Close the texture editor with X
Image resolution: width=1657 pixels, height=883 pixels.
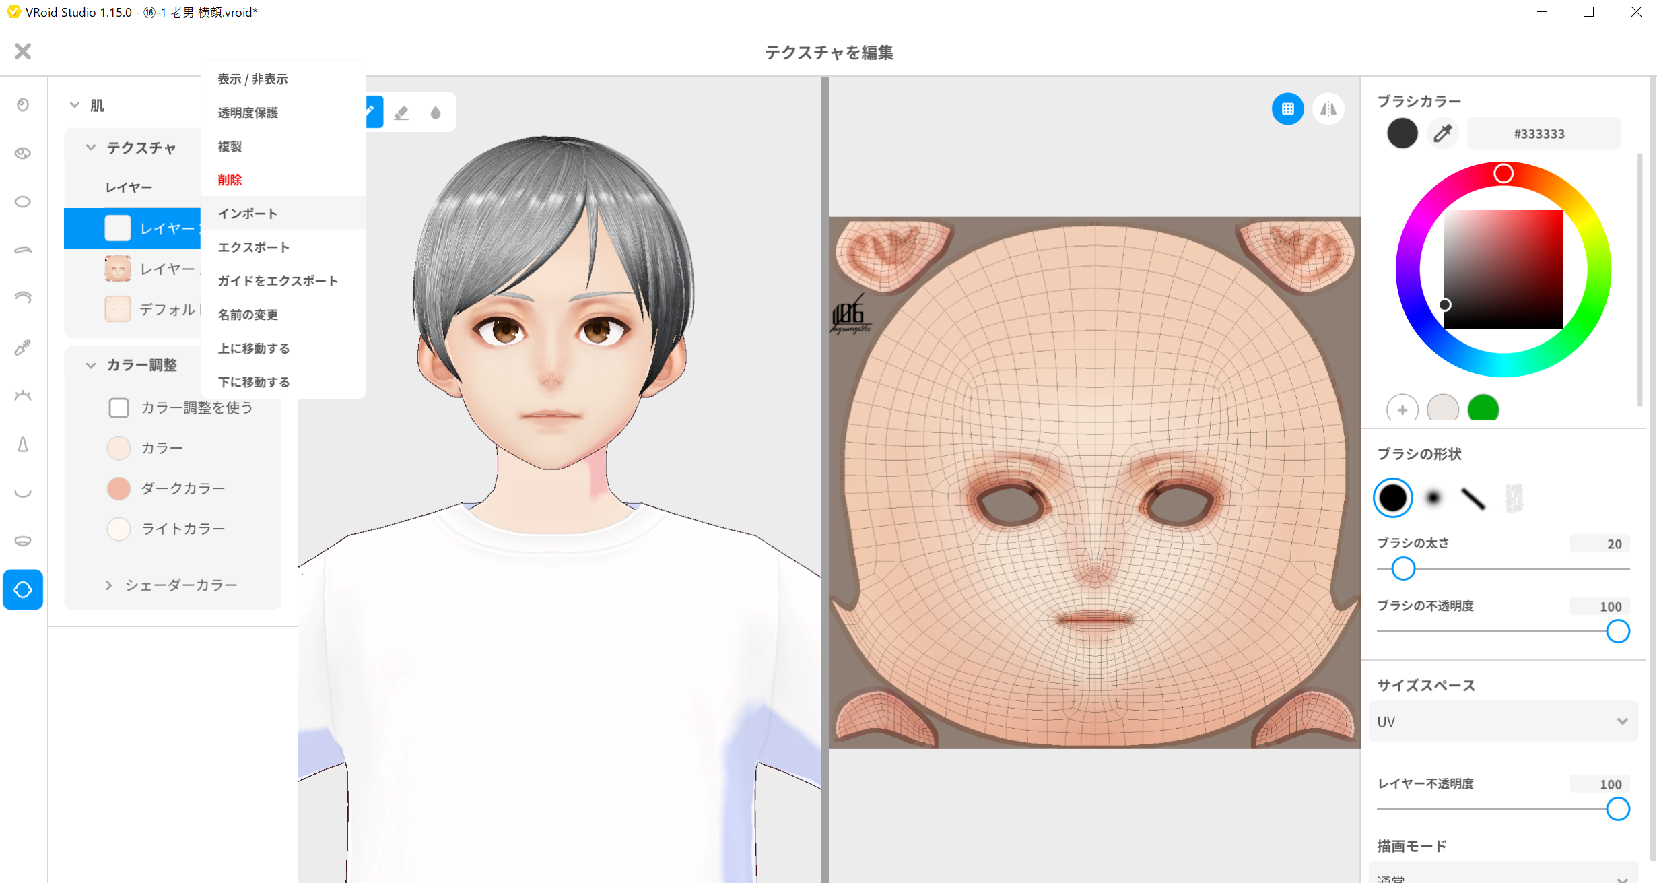(23, 51)
